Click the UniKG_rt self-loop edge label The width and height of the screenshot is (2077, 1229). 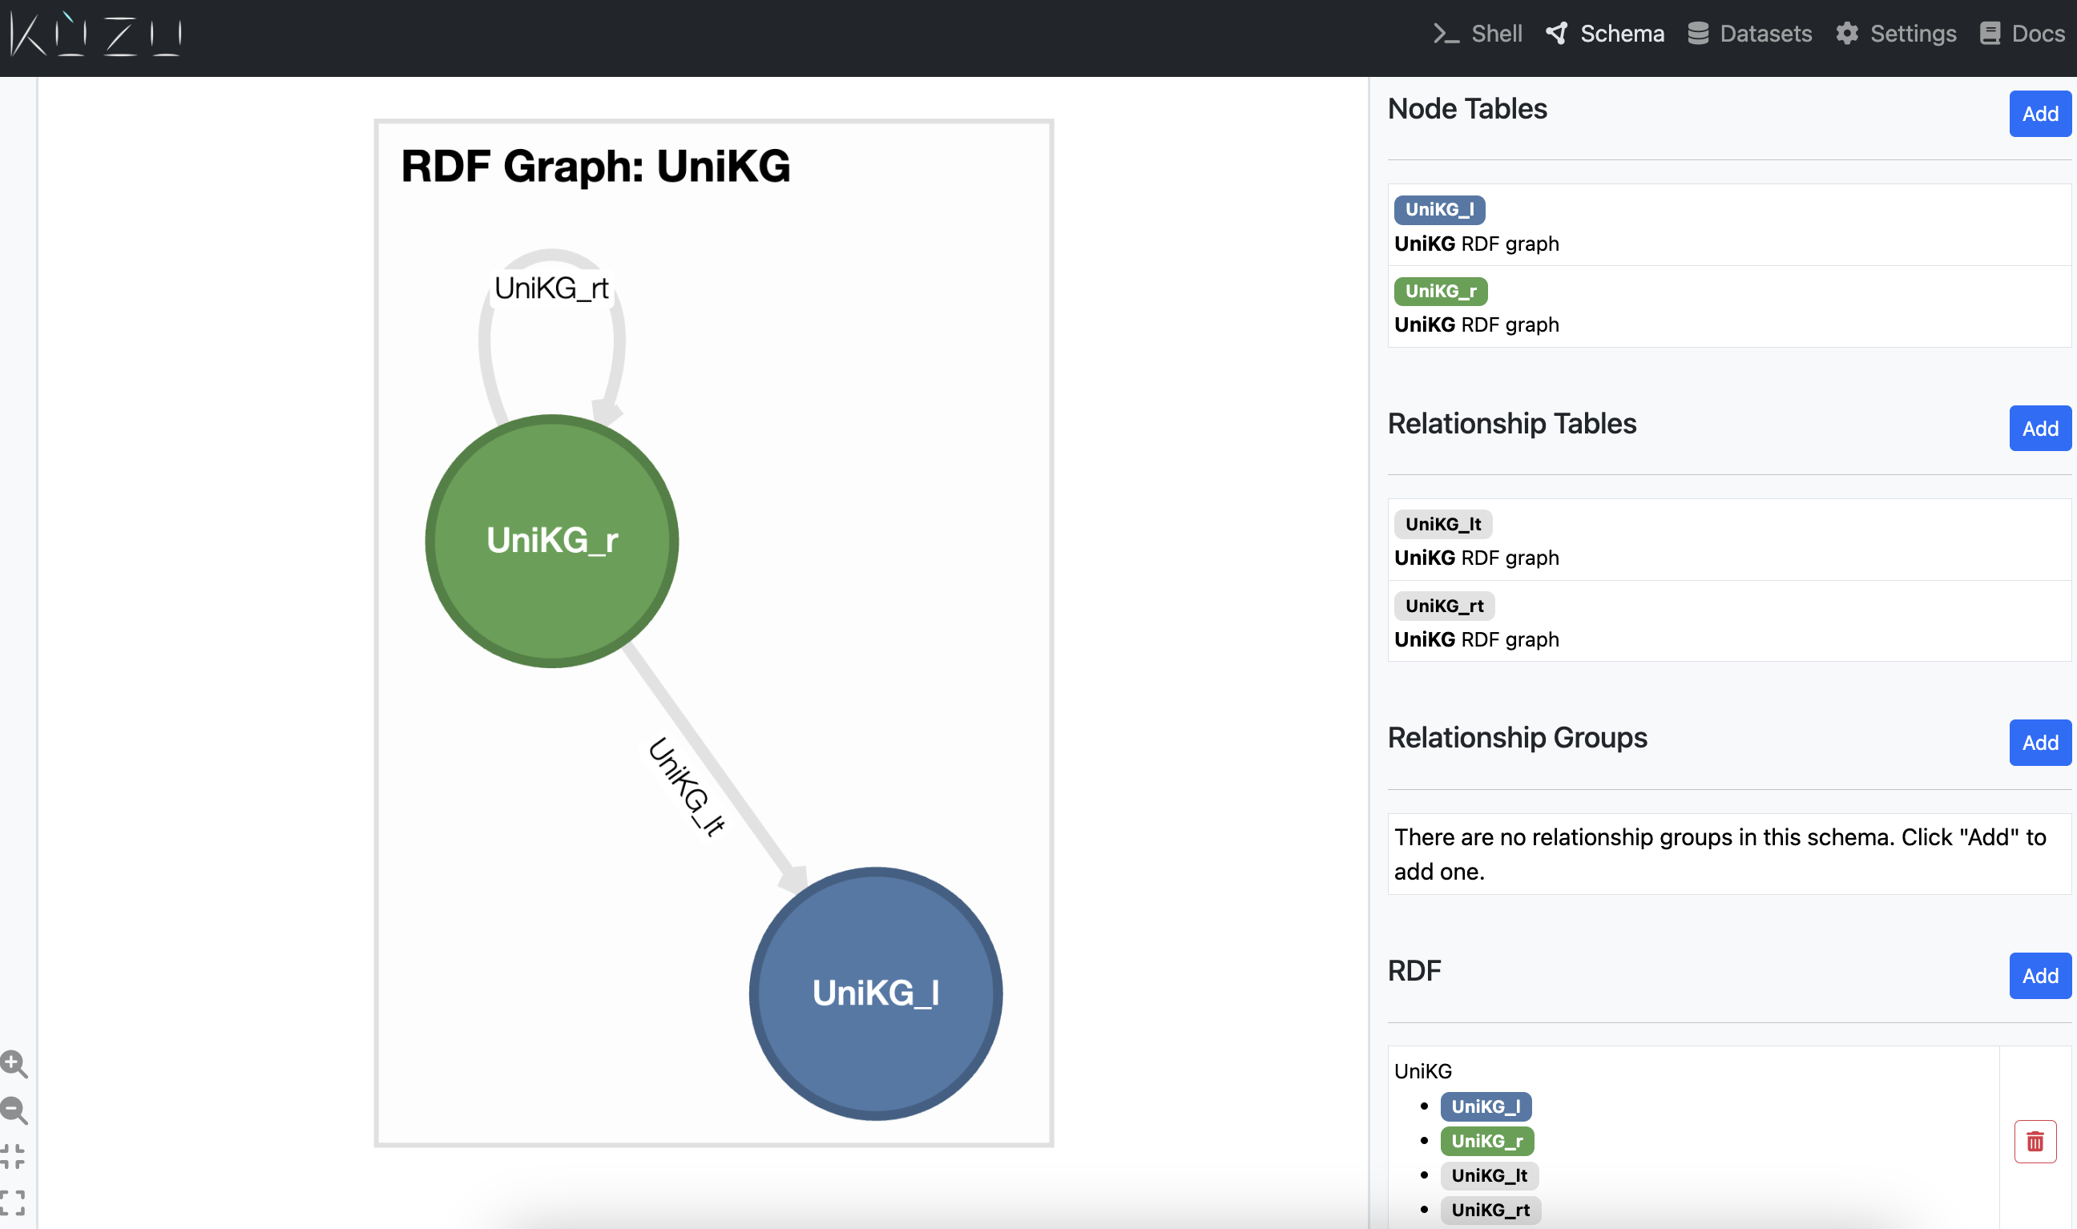click(551, 288)
